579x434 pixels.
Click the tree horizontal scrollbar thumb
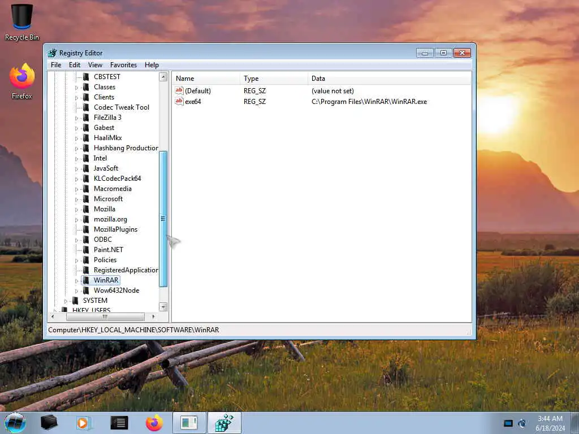point(105,316)
